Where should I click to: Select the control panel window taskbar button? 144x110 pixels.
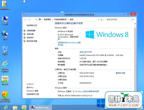tap(40, 107)
